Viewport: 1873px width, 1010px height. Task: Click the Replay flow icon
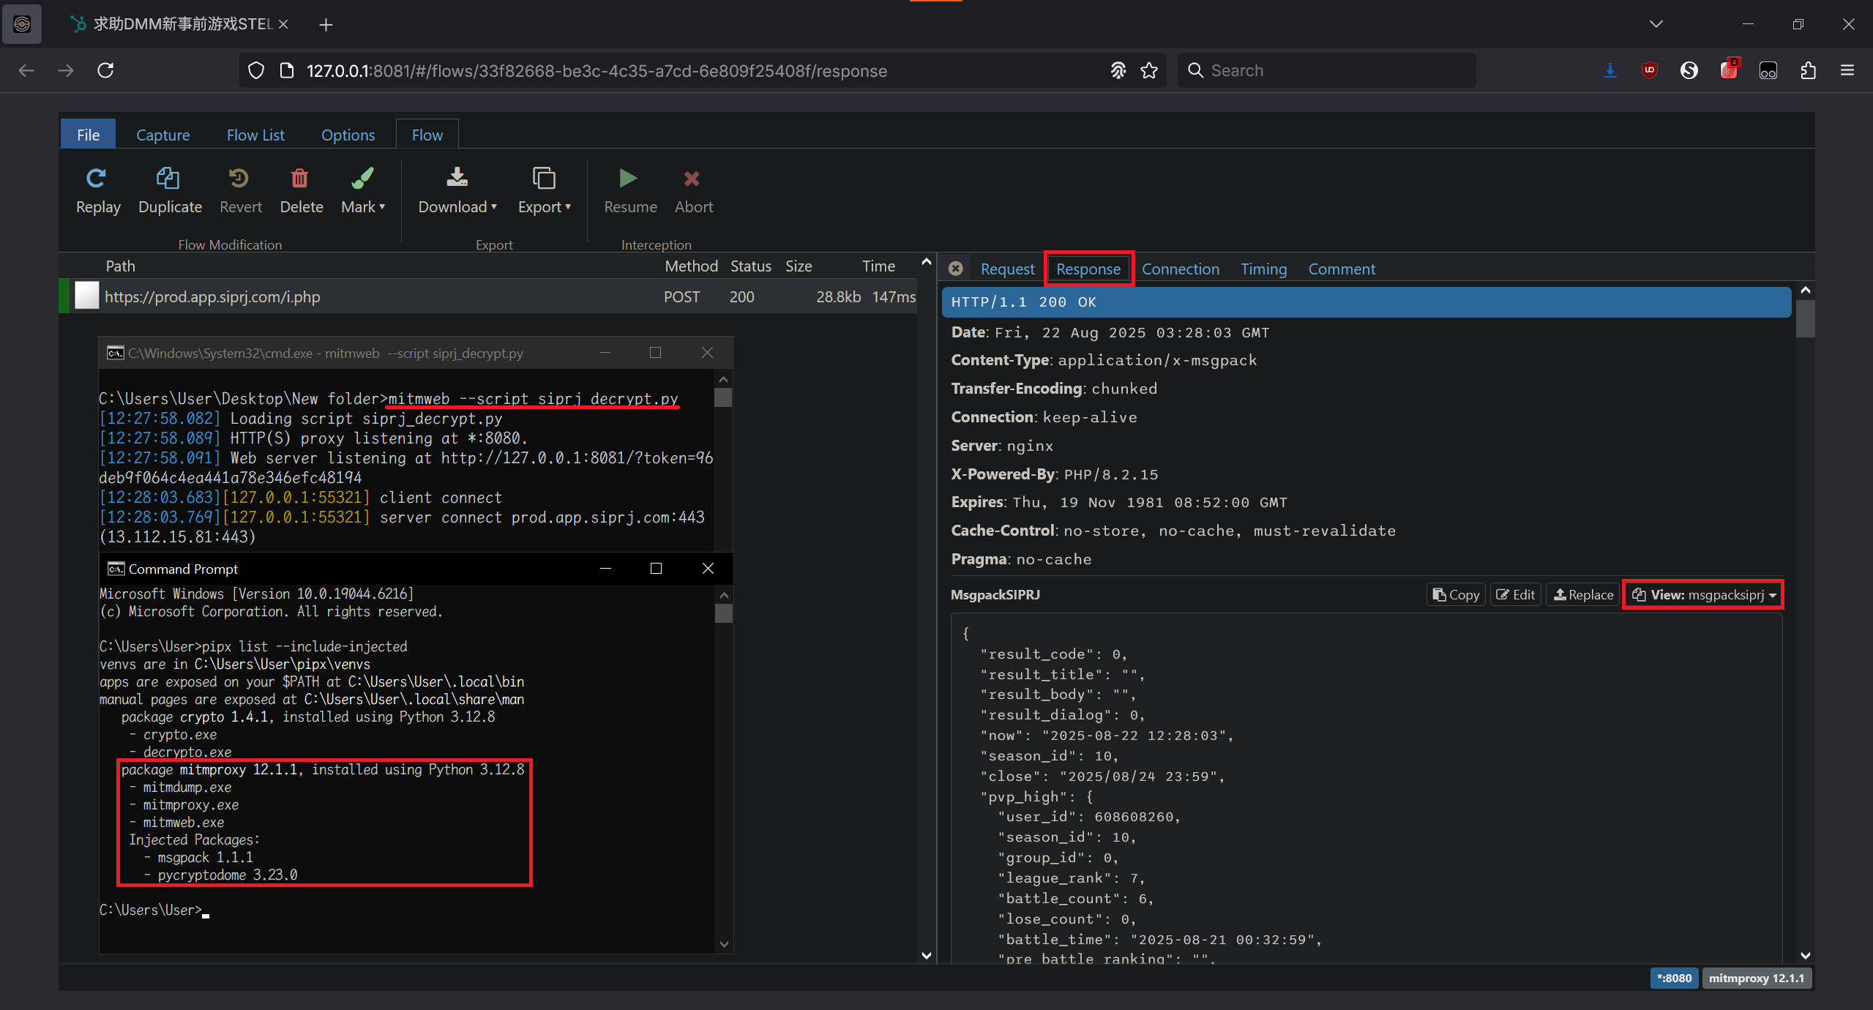pyautogui.click(x=97, y=179)
